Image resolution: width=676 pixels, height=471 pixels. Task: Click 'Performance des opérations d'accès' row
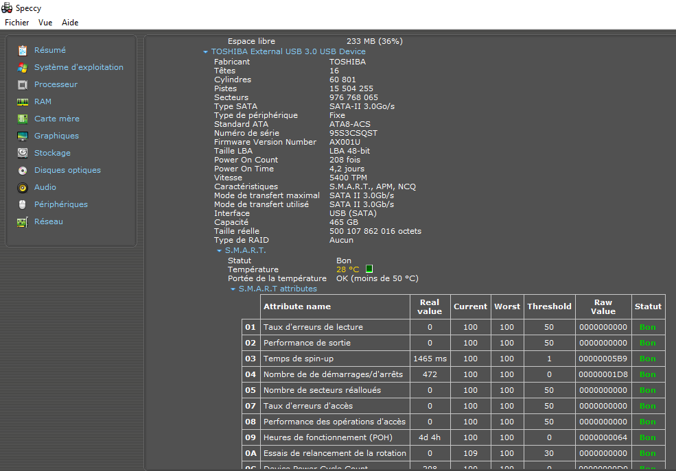click(x=454, y=422)
